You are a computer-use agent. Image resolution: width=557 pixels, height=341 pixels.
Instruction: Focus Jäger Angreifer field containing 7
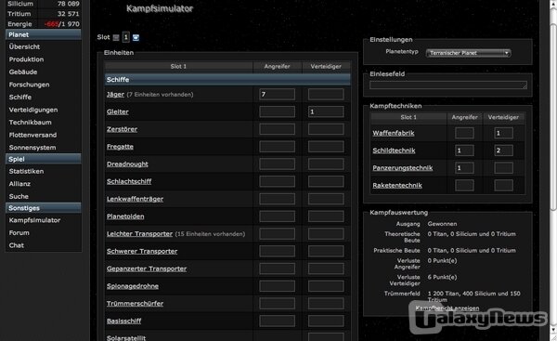point(277,94)
